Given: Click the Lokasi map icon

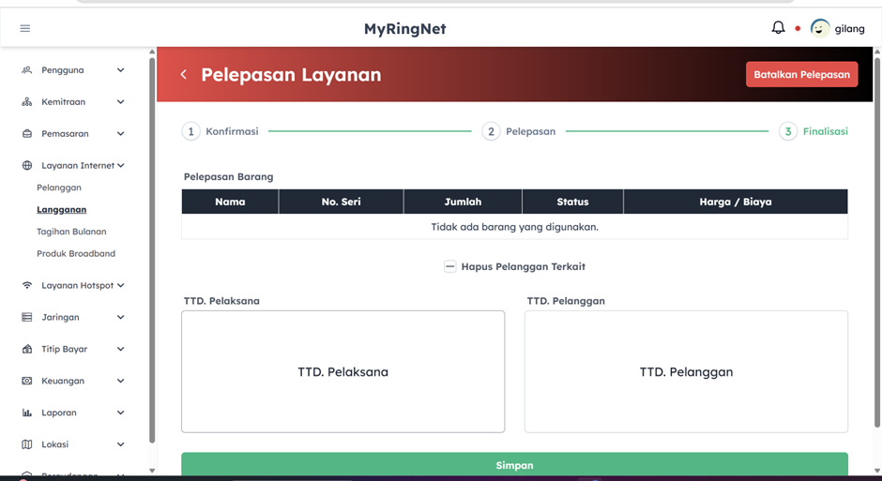Looking at the screenshot, I should 27,444.
